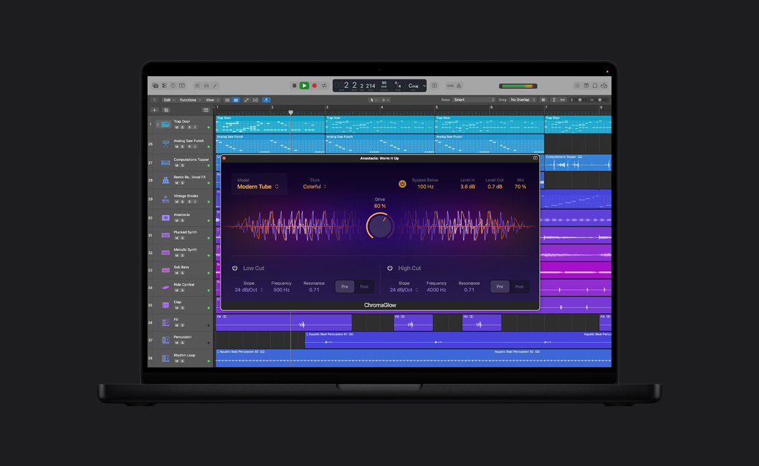759x466 pixels.
Task: Click the Sub Bass track icon
Action: click(x=166, y=269)
